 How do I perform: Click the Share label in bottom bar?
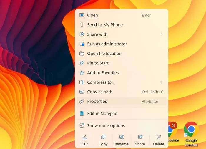140,144
